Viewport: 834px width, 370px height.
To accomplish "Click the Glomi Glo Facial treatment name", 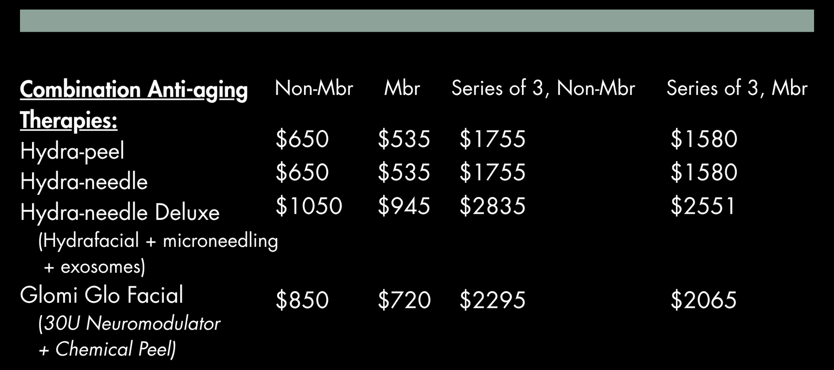I will point(102,295).
